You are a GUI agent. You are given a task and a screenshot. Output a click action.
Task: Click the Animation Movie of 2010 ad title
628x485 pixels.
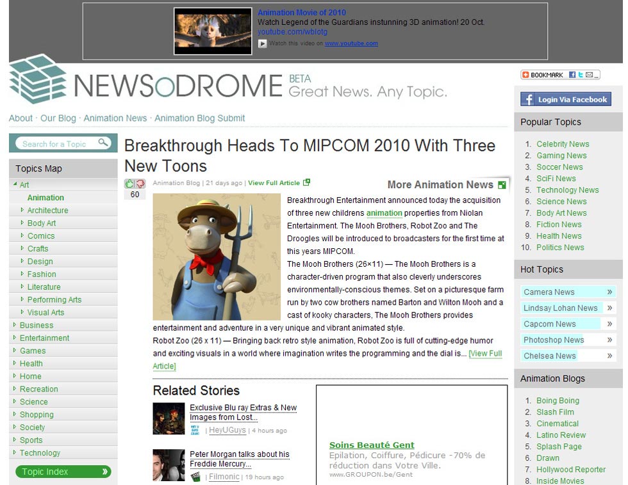(x=302, y=12)
